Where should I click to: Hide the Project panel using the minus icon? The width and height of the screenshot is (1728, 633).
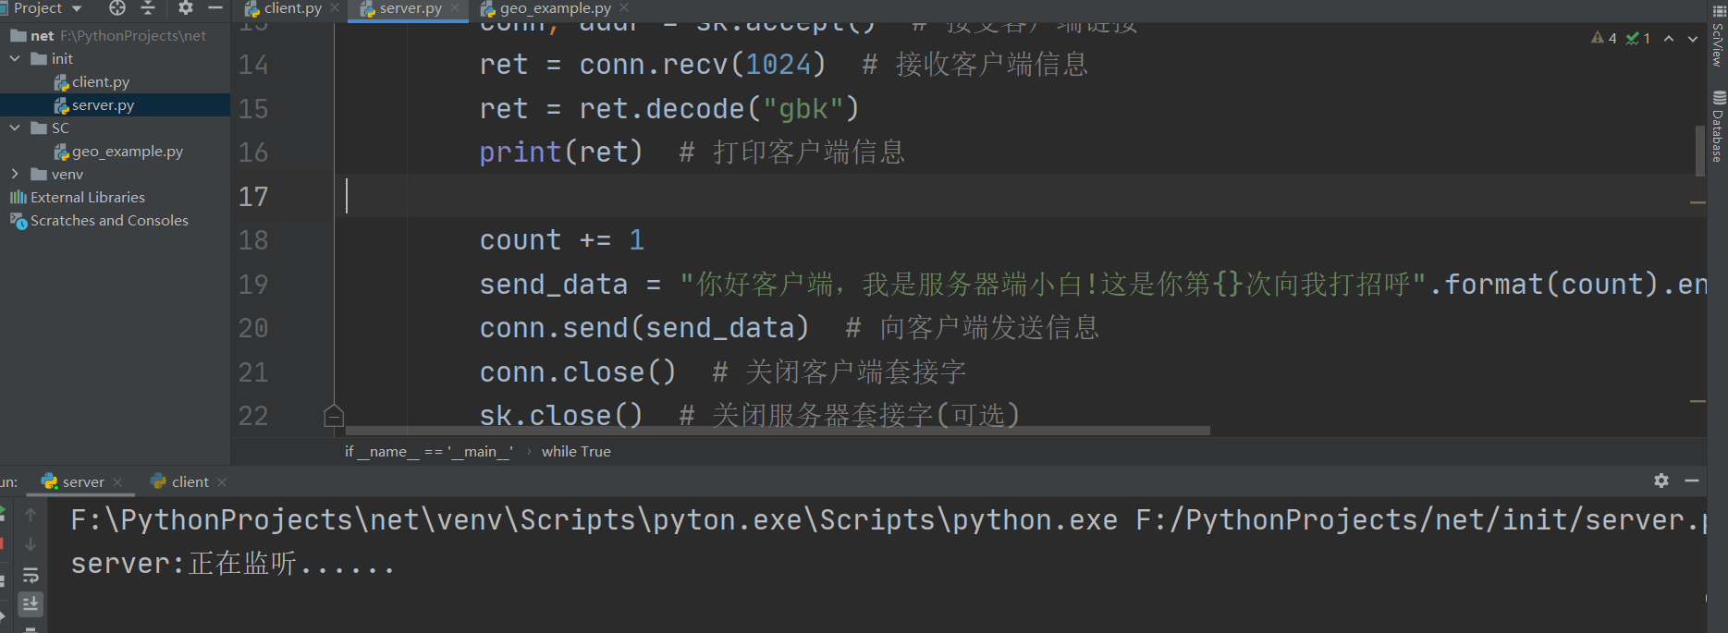[x=215, y=8]
